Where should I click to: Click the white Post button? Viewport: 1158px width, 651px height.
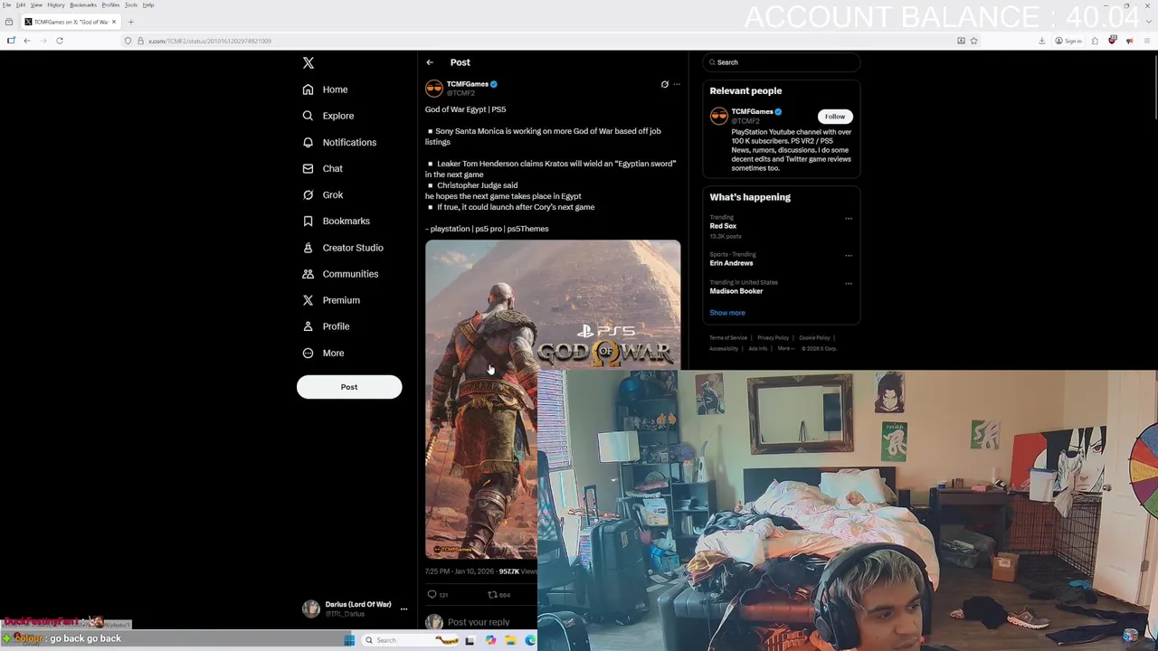click(x=349, y=387)
